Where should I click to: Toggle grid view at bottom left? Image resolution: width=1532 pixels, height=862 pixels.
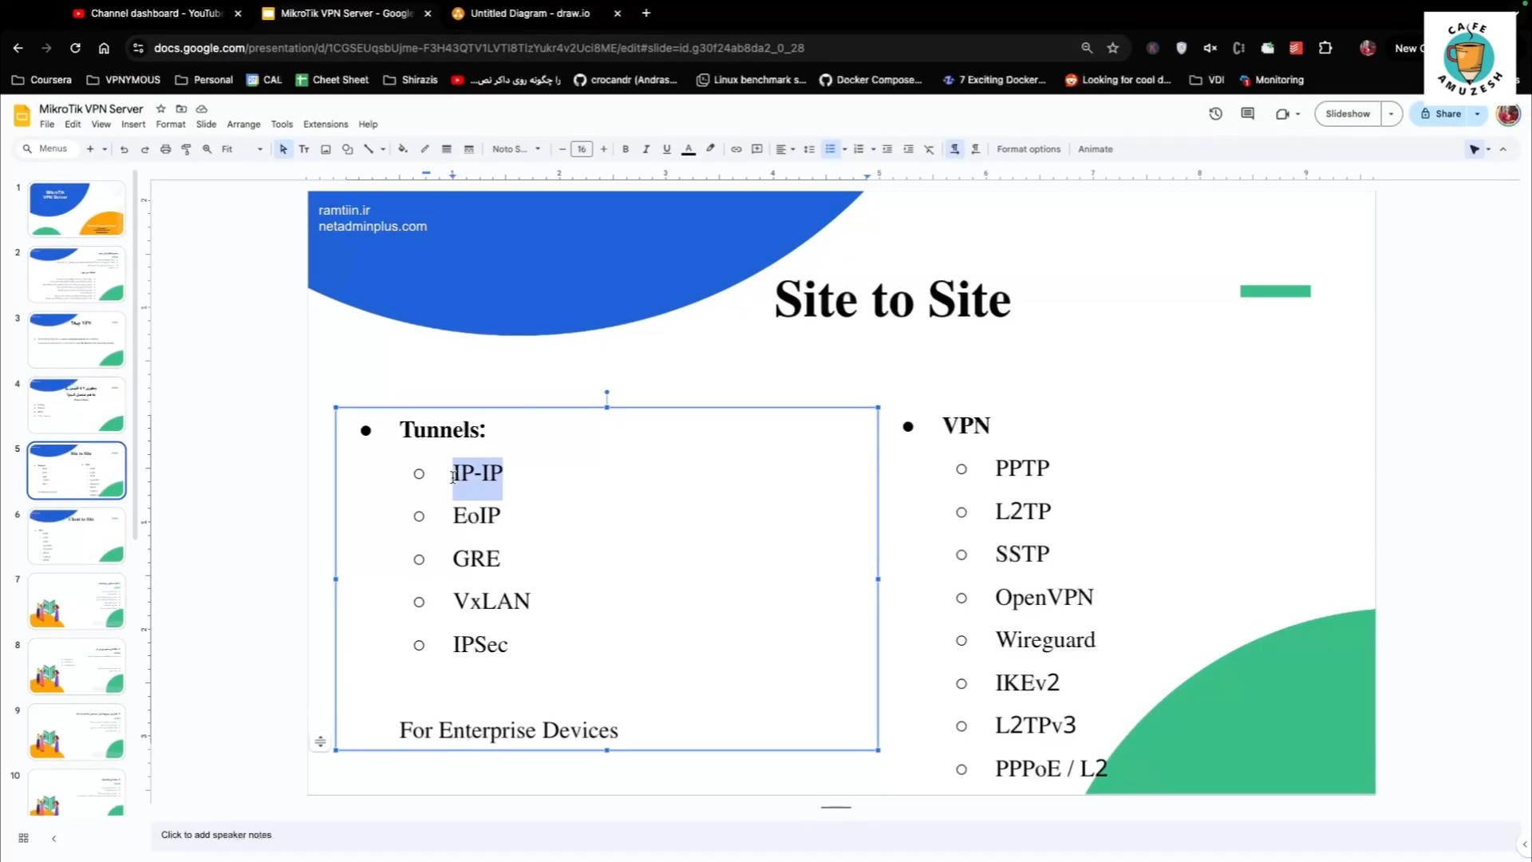coord(23,838)
